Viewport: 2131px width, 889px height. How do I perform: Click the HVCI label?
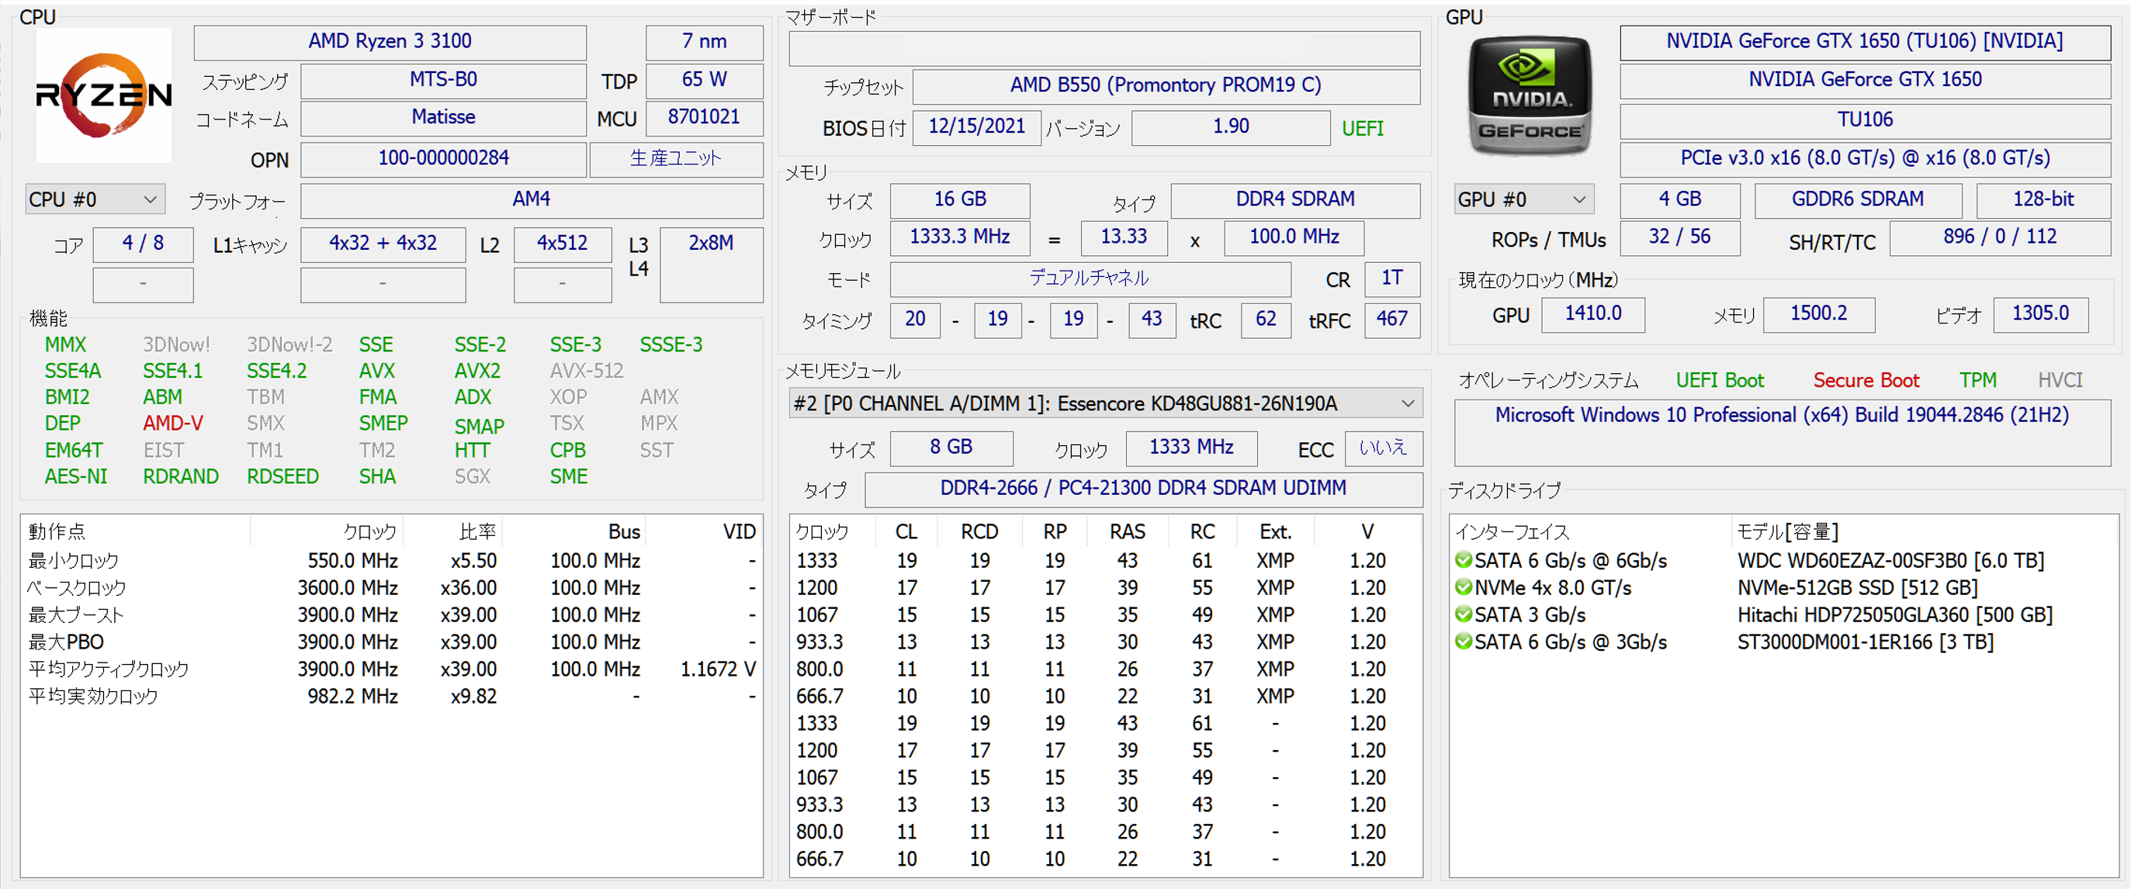point(2059,380)
